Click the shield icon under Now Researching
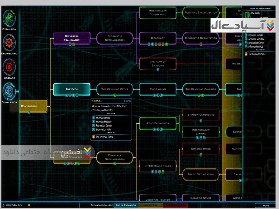The height and width of the screenshot is (209, 279). coord(247,15)
